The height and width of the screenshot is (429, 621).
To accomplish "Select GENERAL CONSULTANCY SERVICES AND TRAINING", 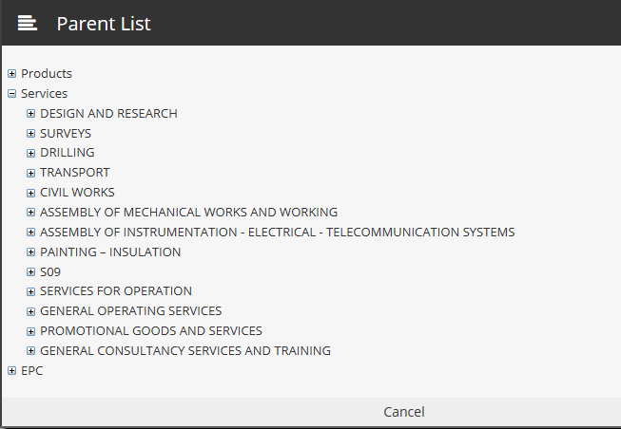I will tap(185, 351).
